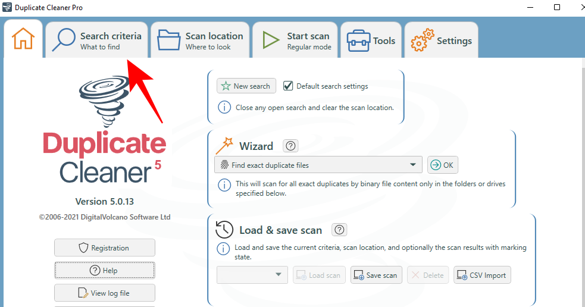Click the Version 5.0.13 text
This screenshot has width=585, height=307.
(105, 202)
